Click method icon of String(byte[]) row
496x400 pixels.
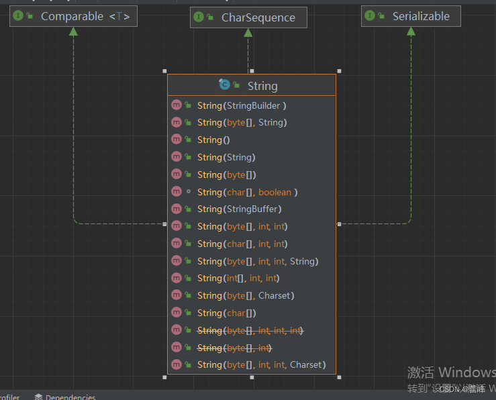click(x=177, y=174)
